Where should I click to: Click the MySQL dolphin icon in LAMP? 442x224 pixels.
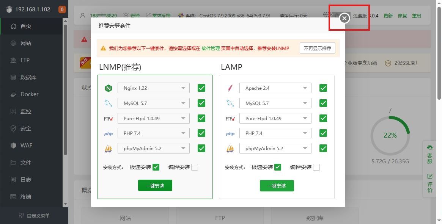pyautogui.click(x=230, y=103)
